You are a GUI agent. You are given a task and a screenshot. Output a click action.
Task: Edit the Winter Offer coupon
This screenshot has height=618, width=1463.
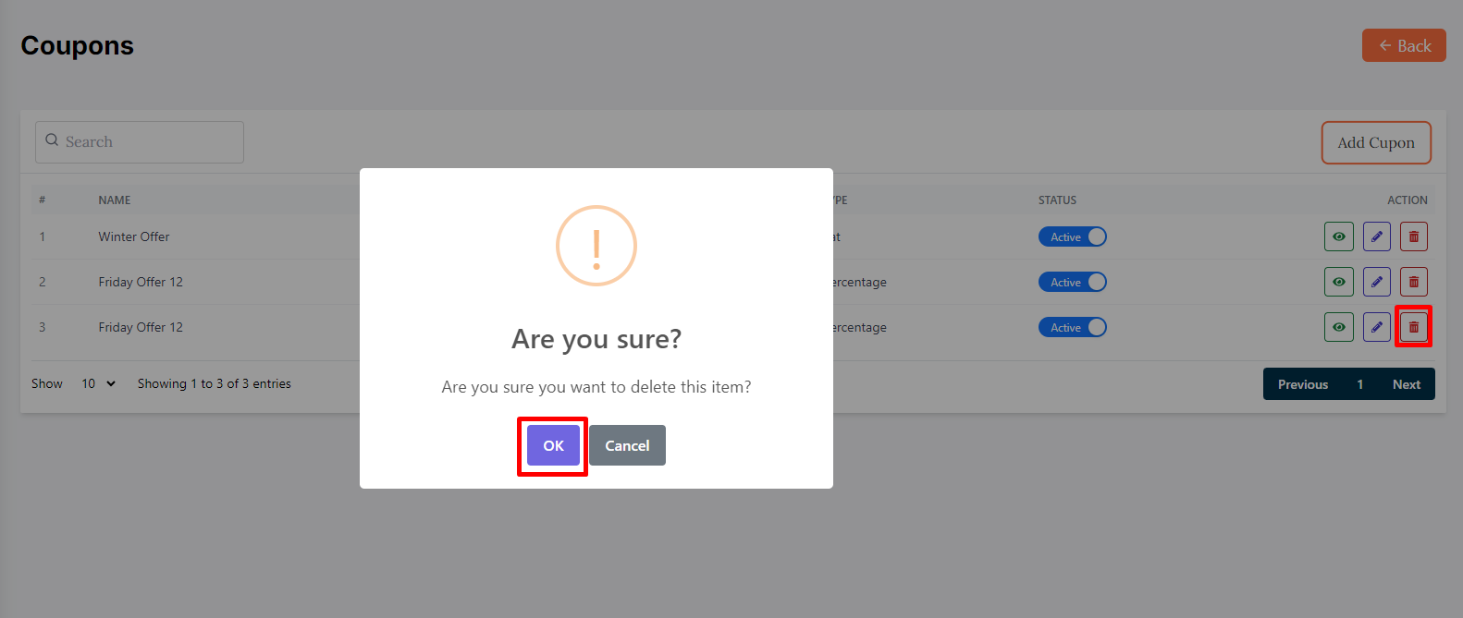tap(1376, 236)
